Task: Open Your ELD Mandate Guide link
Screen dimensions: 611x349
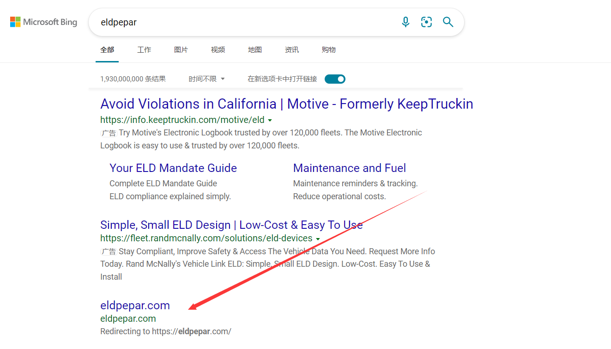Action: [x=173, y=168]
